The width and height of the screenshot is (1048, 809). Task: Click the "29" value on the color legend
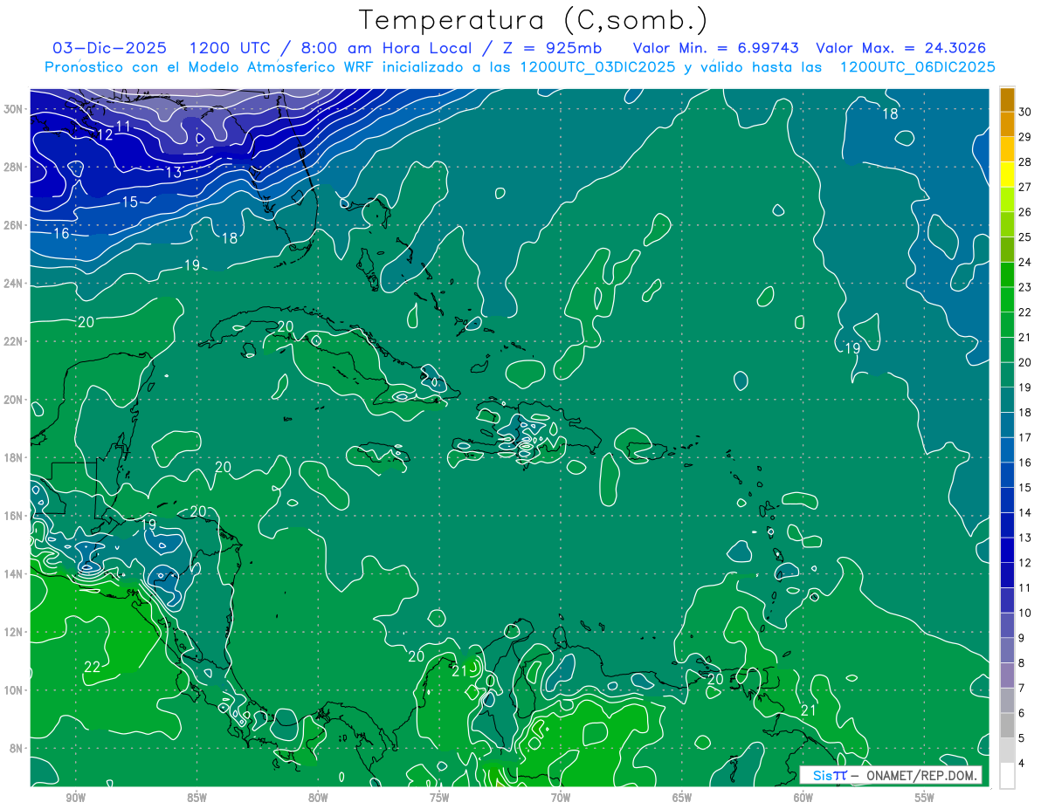point(1025,137)
